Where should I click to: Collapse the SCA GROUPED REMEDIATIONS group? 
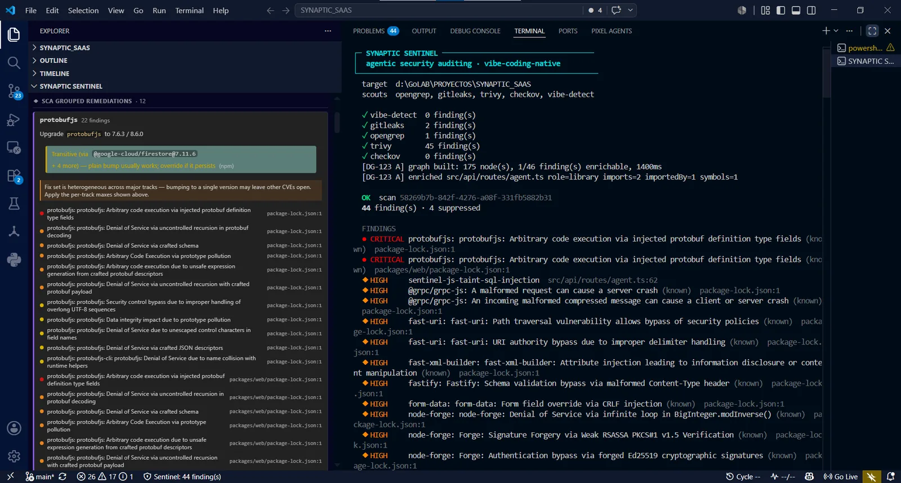coord(180,101)
